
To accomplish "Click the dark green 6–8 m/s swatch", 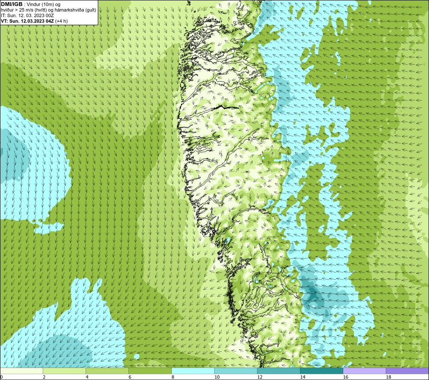I will 150,371.
